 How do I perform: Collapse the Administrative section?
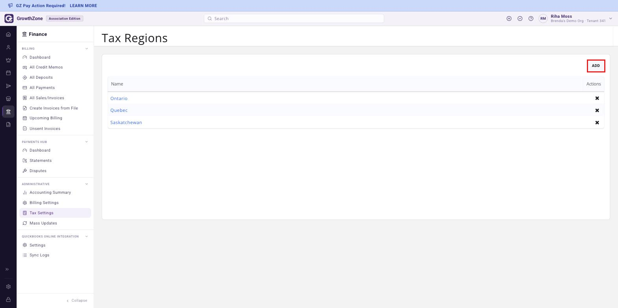pyautogui.click(x=87, y=184)
